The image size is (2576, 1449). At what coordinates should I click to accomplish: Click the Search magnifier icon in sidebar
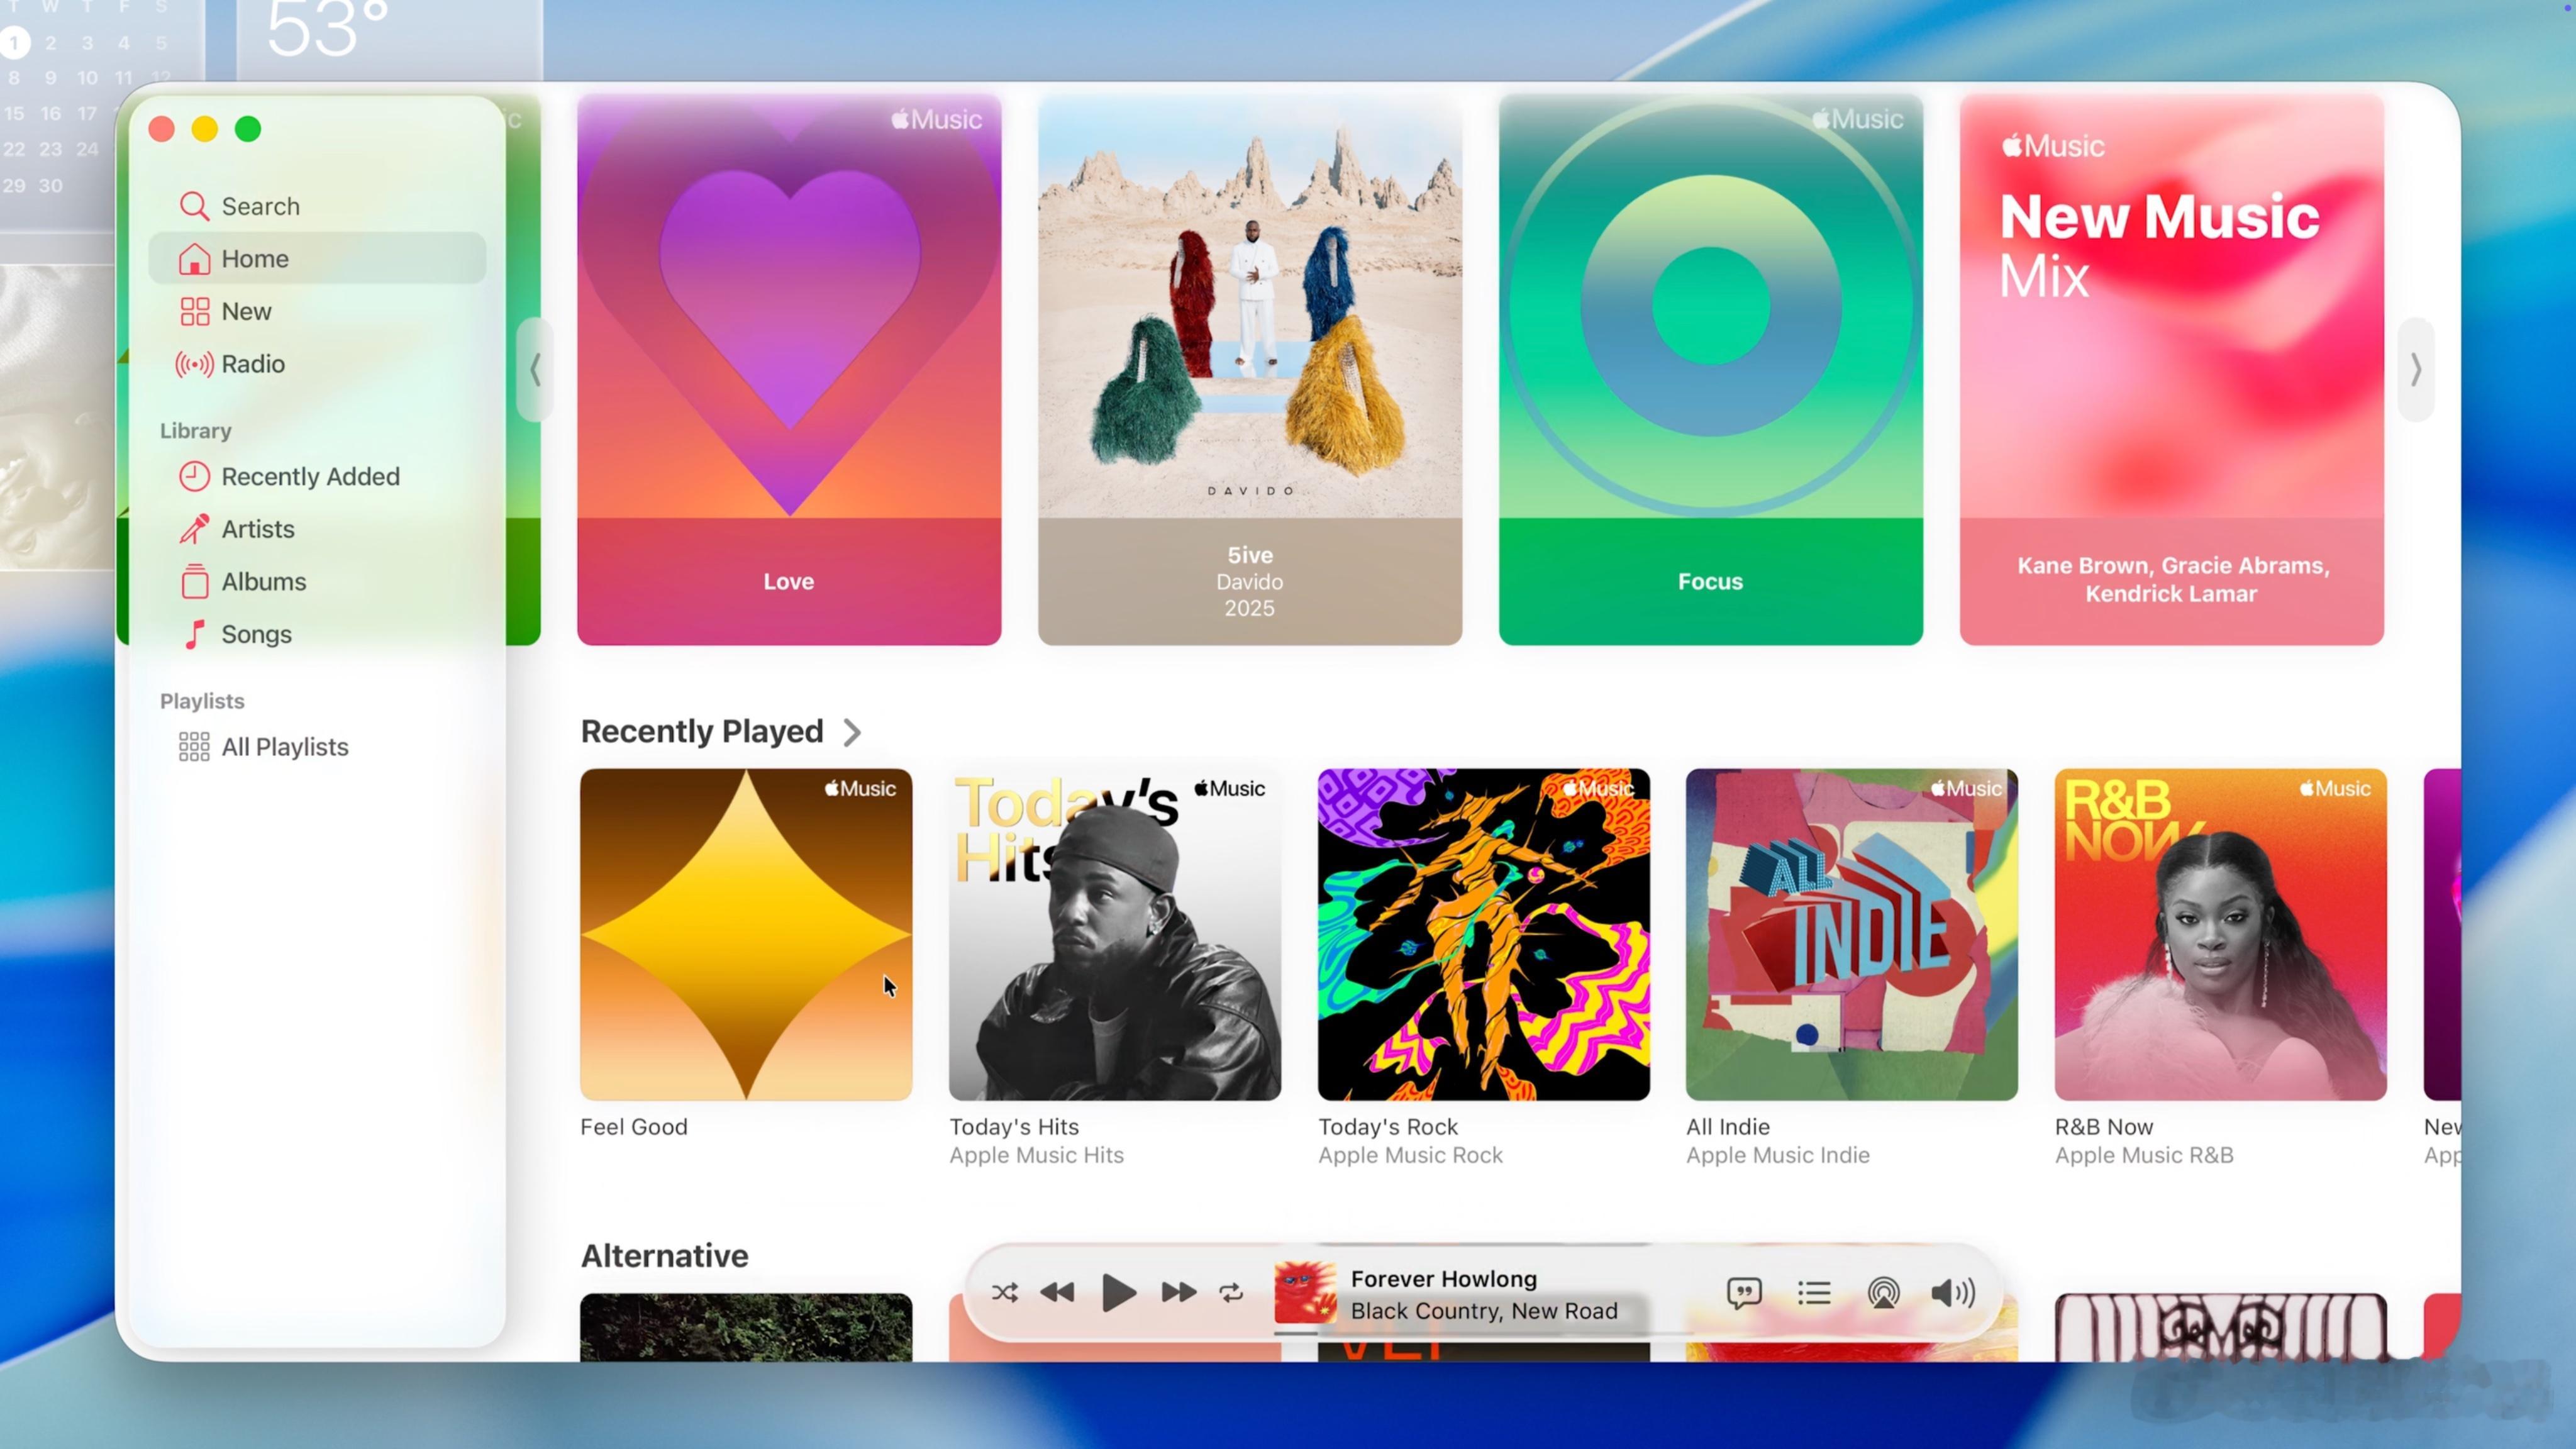(x=193, y=206)
